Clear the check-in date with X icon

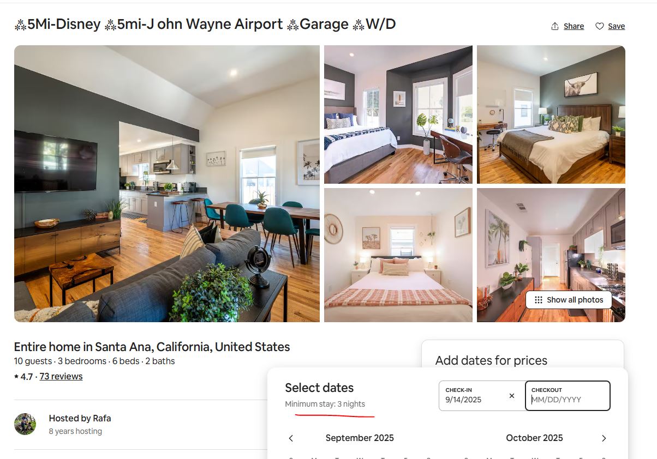pyautogui.click(x=512, y=396)
